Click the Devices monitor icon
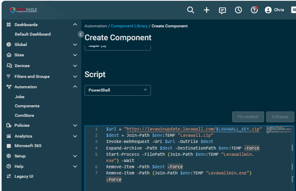 point(9,65)
